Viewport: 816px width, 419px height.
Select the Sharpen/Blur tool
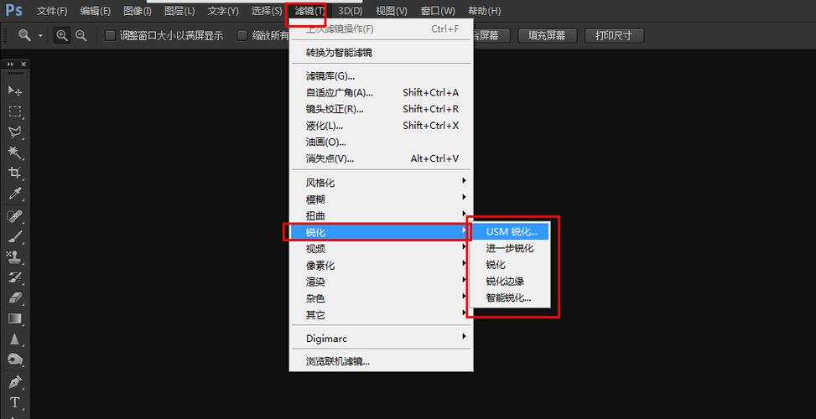(x=14, y=339)
